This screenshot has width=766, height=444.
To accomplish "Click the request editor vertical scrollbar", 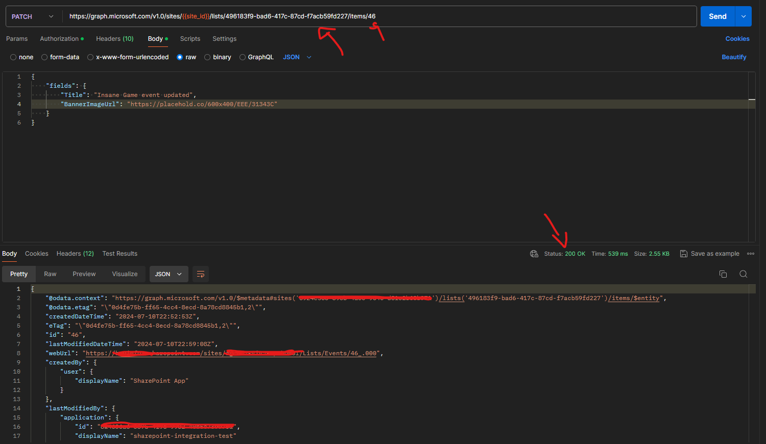I will click(752, 156).
